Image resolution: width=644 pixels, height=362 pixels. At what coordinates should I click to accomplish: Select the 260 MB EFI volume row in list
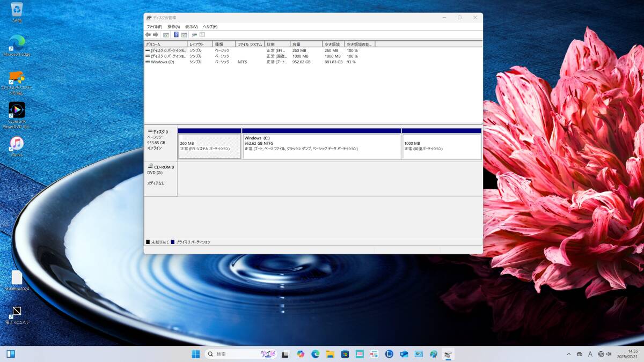(x=260, y=50)
